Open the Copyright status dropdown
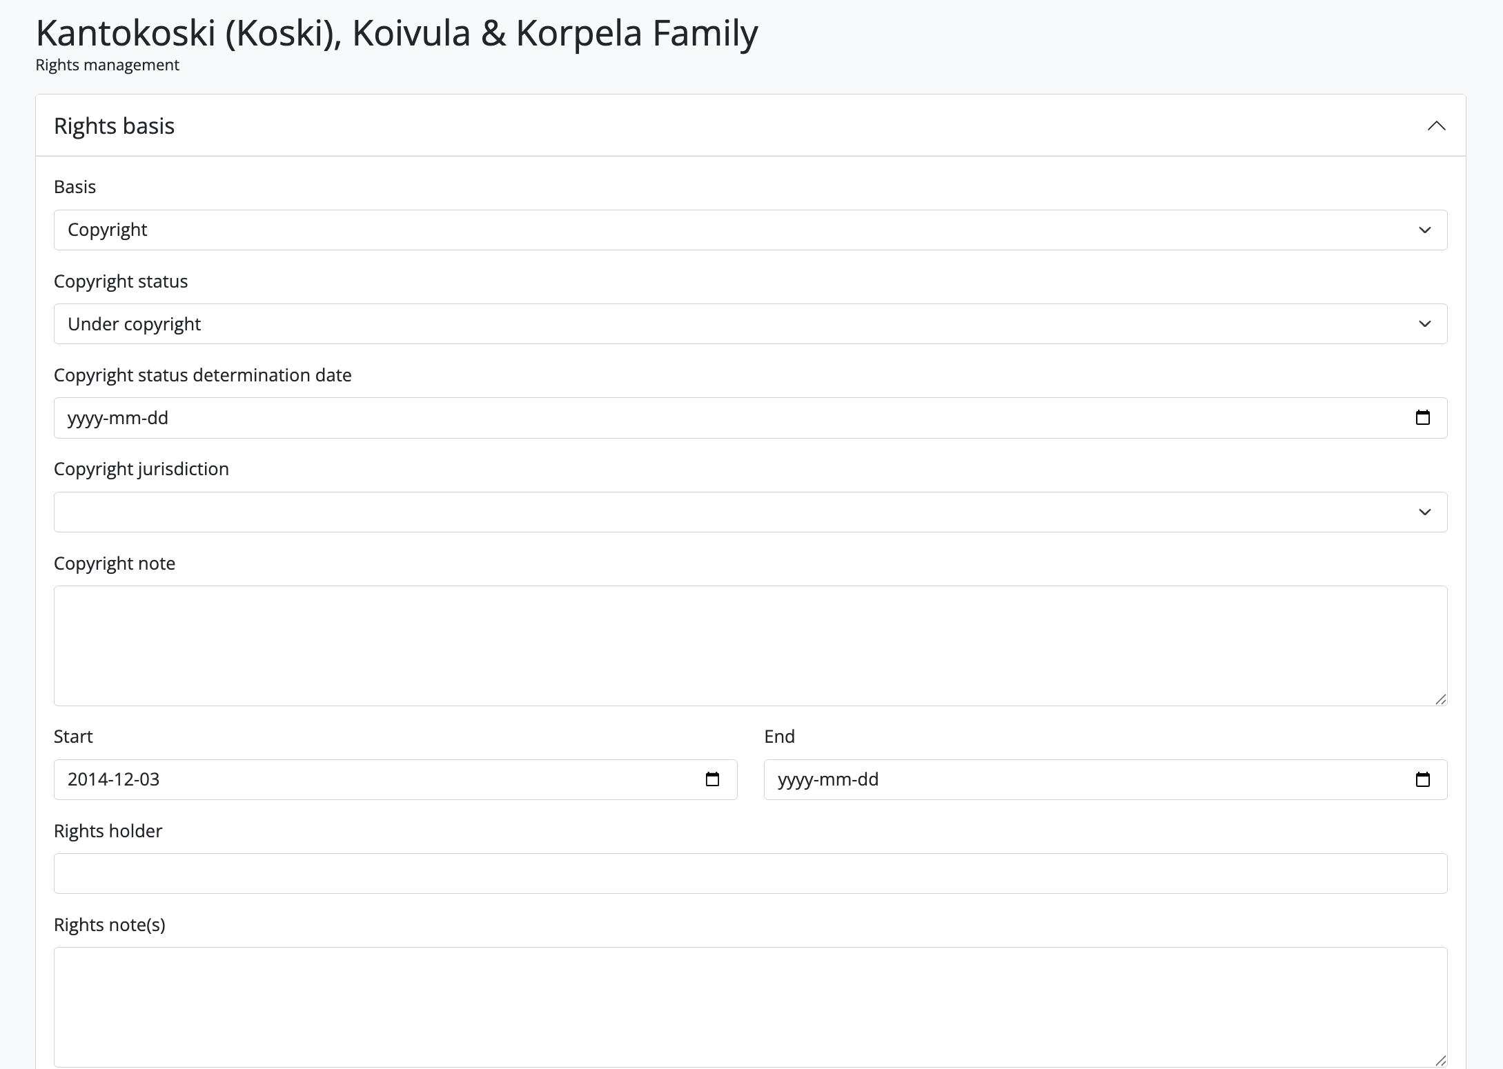This screenshot has height=1069, width=1503. pos(750,324)
